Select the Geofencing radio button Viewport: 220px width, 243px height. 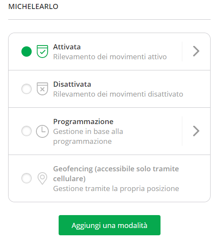pos(27,178)
